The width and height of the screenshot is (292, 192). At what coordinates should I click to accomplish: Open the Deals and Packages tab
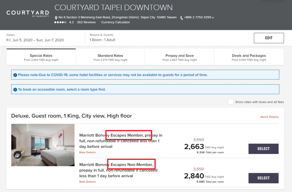pos(249,57)
